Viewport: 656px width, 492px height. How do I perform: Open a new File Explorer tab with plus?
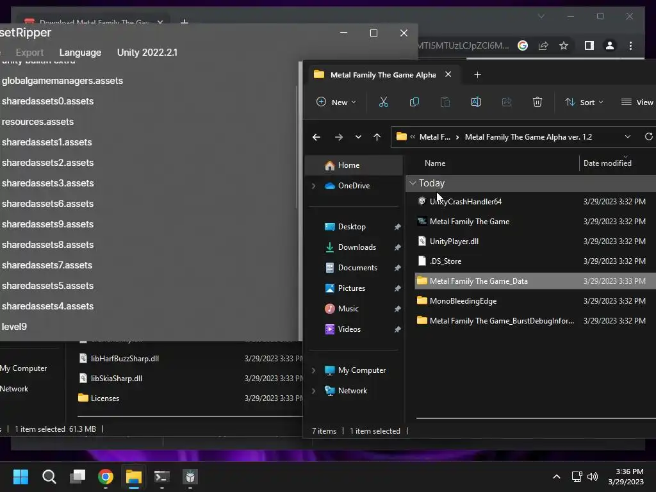click(x=477, y=74)
